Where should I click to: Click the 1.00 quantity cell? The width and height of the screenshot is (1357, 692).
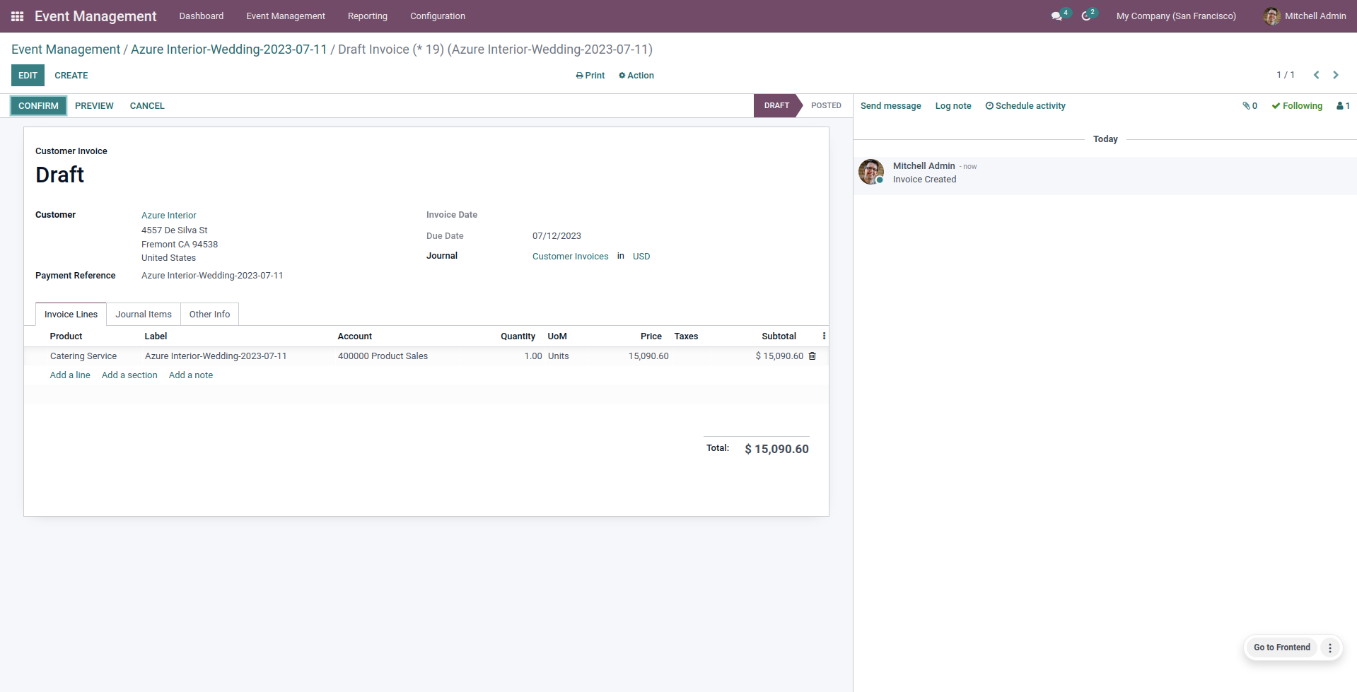[533, 356]
